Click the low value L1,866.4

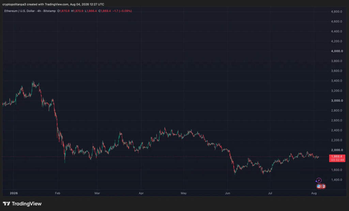(91, 11)
